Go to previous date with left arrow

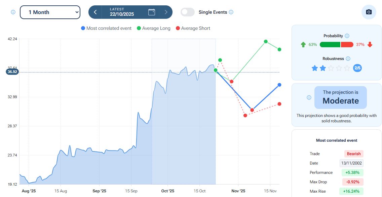point(95,12)
